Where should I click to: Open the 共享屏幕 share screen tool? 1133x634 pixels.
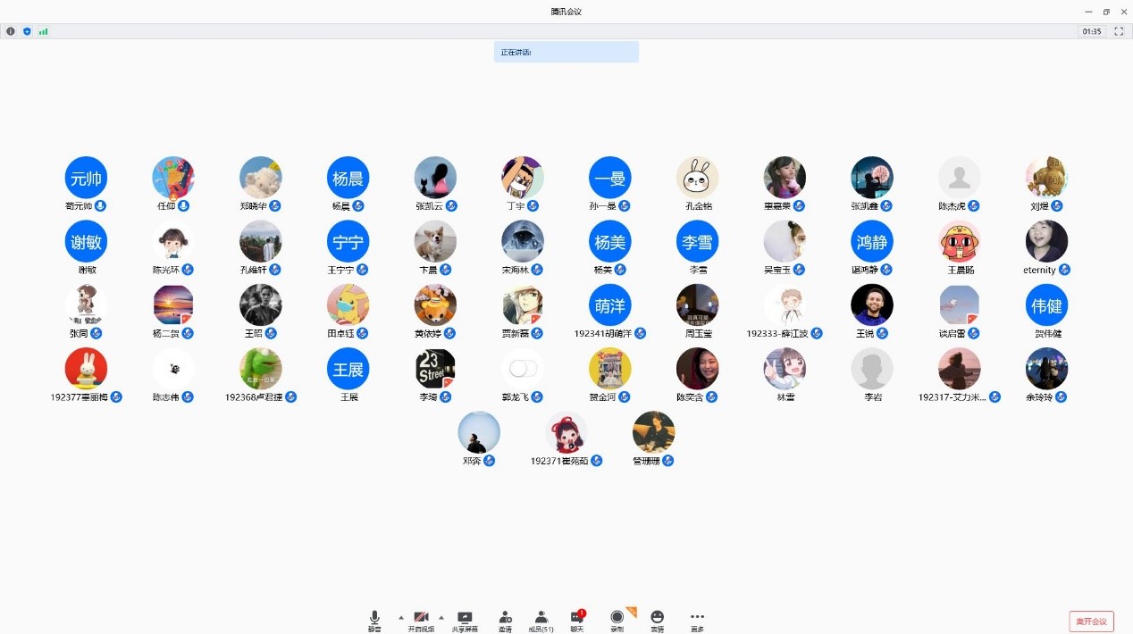click(465, 618)
